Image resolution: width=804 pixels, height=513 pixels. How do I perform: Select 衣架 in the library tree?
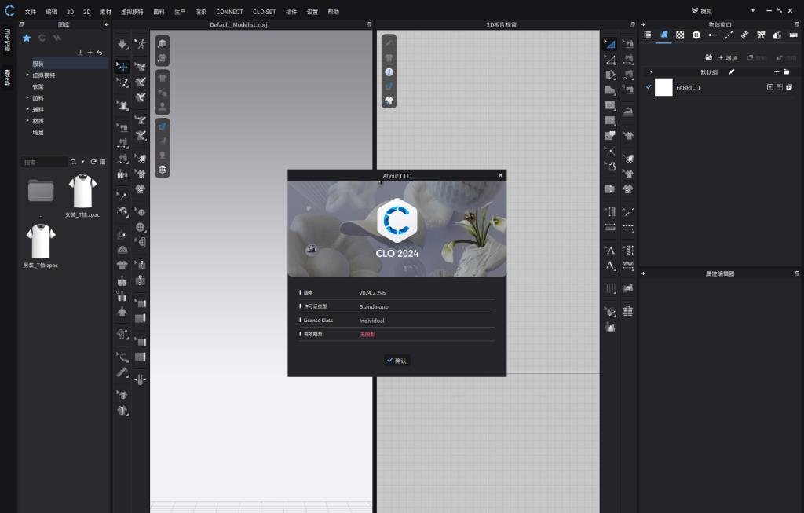pos(38,86)
